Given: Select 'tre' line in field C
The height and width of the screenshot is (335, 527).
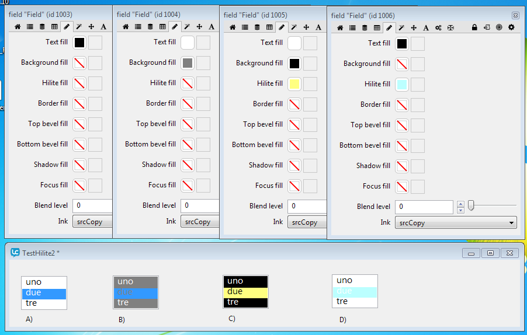Looking at the screenshot, I should (x=245, y=302).
